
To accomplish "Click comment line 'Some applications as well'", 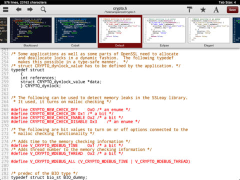I will tap(94, 54).
